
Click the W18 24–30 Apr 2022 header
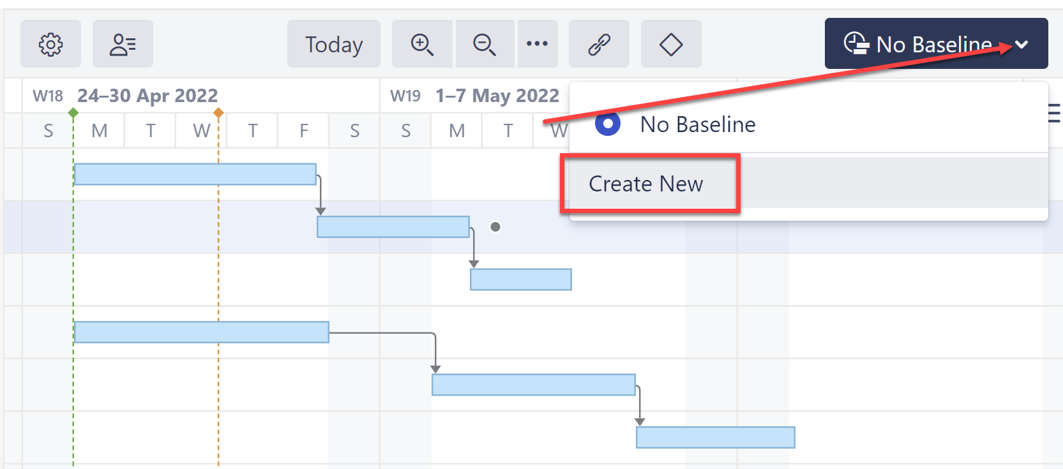click(147, 96)
